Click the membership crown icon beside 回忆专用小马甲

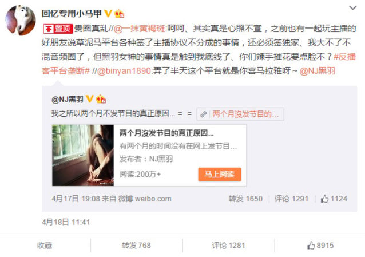point(119,14)
